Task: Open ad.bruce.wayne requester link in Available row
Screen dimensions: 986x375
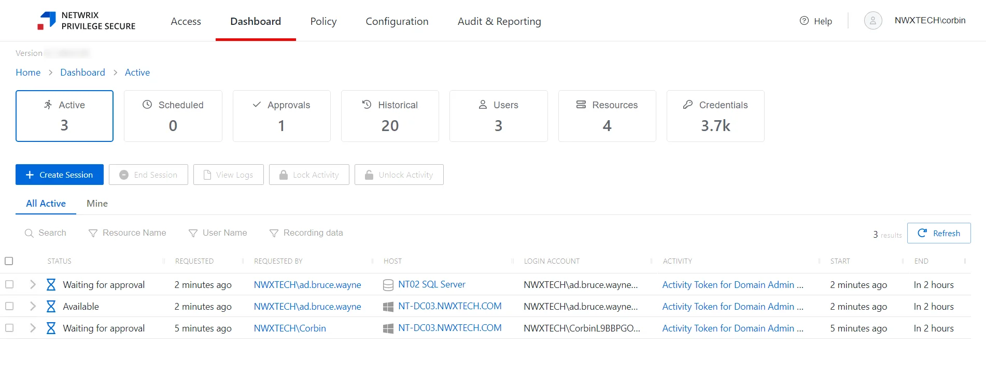Action: click(307, 307)
